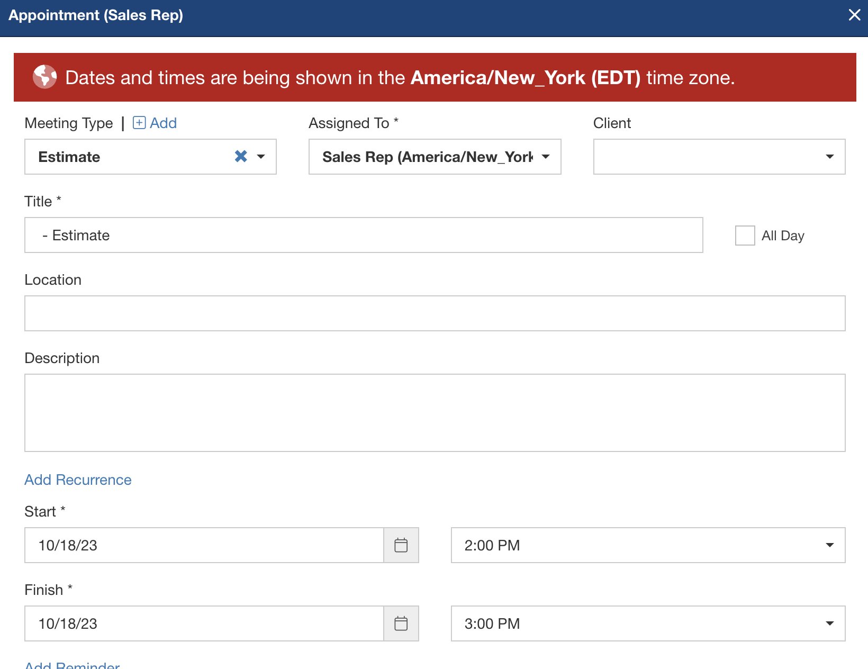Focus the Location input field
The height and width of the screenshot is (669, 868).
[x=435, y=313]
